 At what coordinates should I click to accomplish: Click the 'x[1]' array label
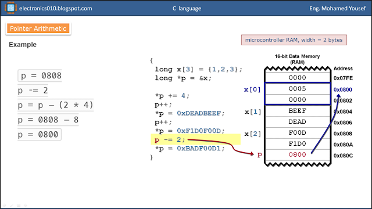(253, 112)
